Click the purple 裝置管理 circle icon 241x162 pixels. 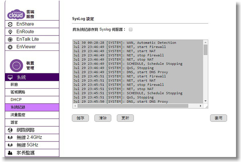point(16,65)
